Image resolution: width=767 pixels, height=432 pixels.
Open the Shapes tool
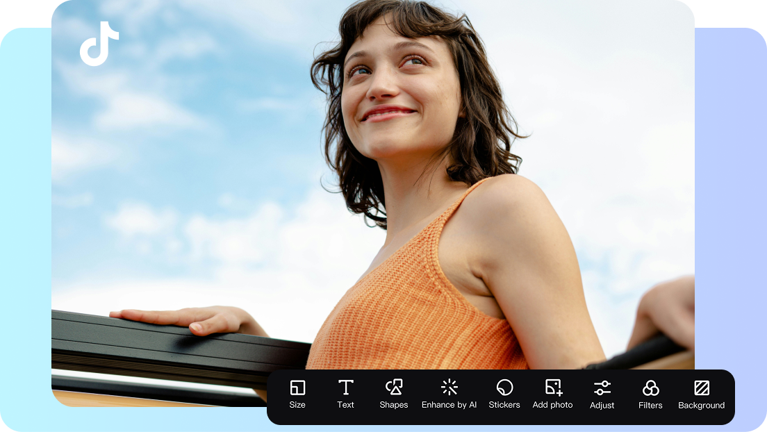point(394,394)
